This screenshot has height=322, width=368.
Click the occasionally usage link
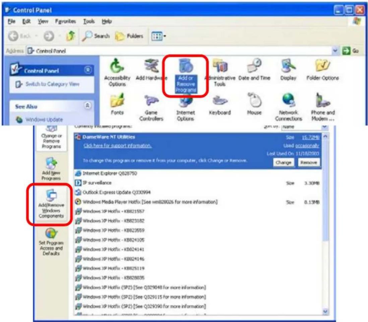(x=307, y=146)
